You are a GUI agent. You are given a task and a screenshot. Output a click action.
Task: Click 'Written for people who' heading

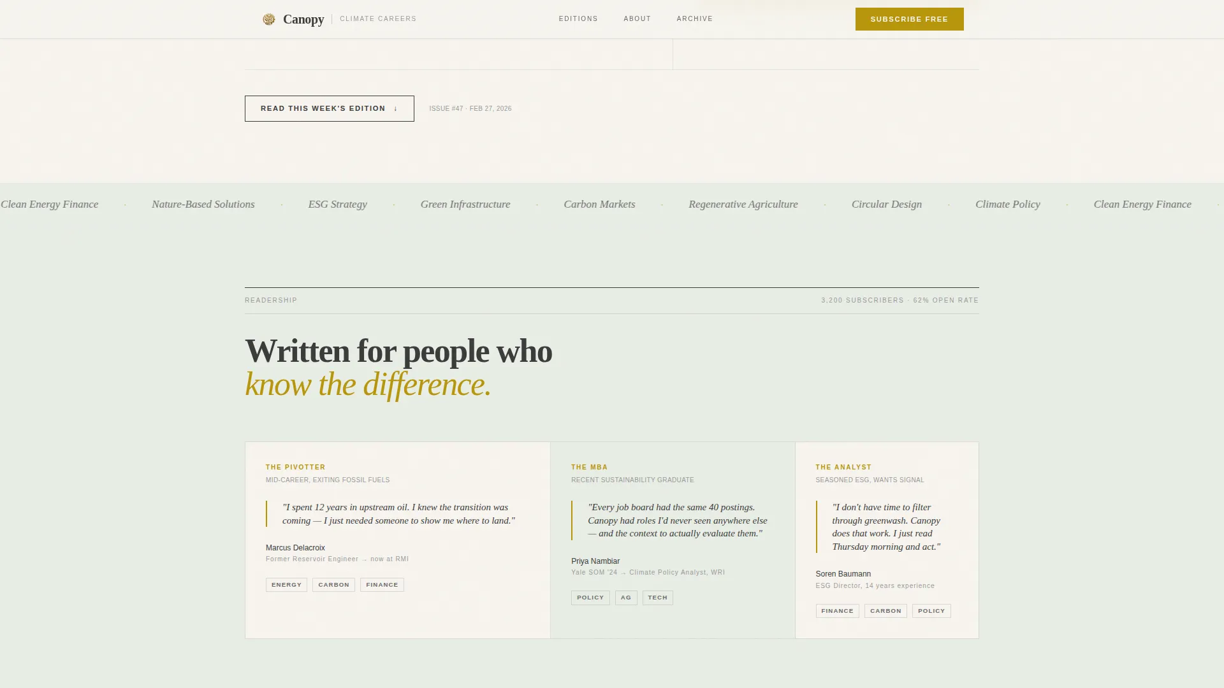[x=398, y=351]
